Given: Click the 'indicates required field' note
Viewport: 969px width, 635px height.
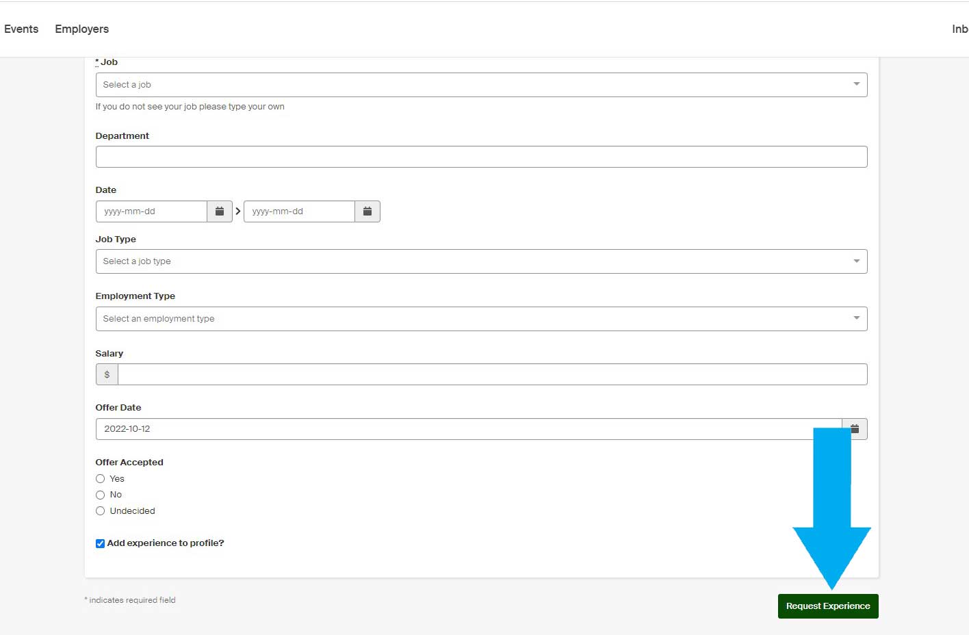Looking at the screenshot, I should [x=130, y=600].
